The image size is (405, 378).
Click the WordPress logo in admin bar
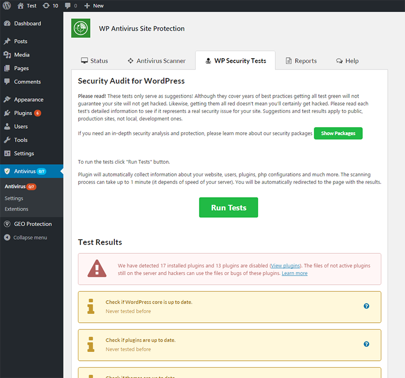[x=7, y=6]
